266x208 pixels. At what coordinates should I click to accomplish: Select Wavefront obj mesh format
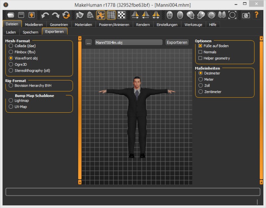pos(23,58)
